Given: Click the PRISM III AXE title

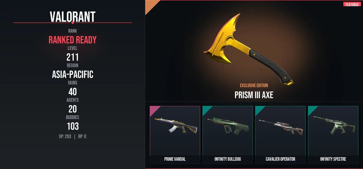Looking at the screenshot, I should click(254, 95).
